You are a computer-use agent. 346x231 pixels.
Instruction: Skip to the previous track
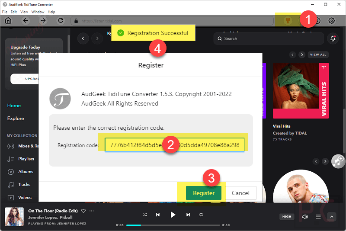(158, 215)
